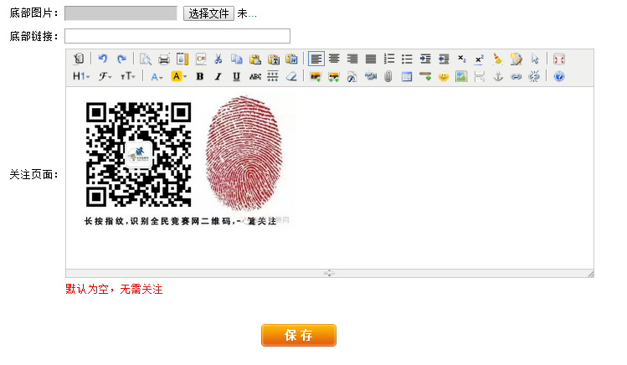627x365 pixels.
Task: Click the copy icon
Action: [237, 59]
